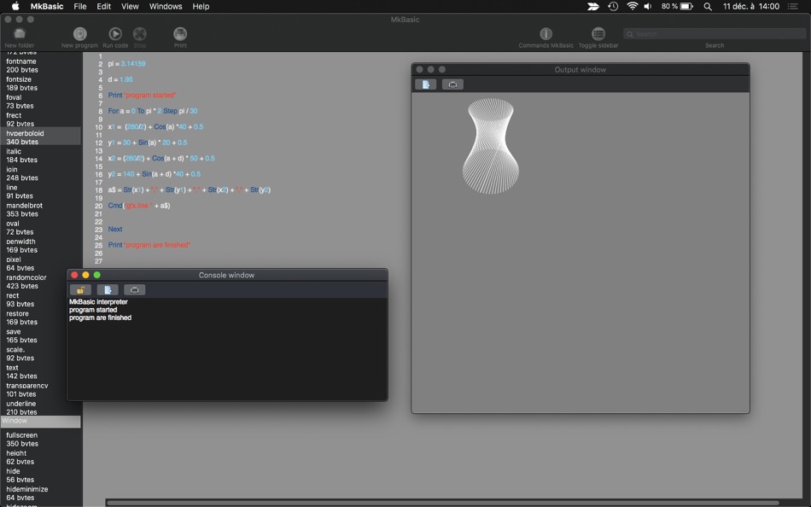Click the printer icon in Output window
Image resolution: width=811 pixels, height=507 pixels.
(x=452, y=84)
